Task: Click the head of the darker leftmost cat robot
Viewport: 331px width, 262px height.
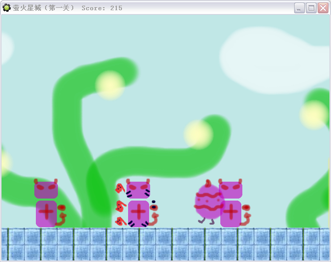Action: pos(46,189)
